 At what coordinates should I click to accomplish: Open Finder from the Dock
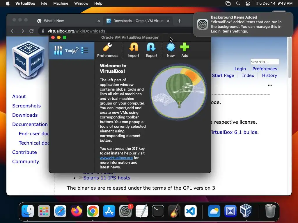tap(28, 211)
